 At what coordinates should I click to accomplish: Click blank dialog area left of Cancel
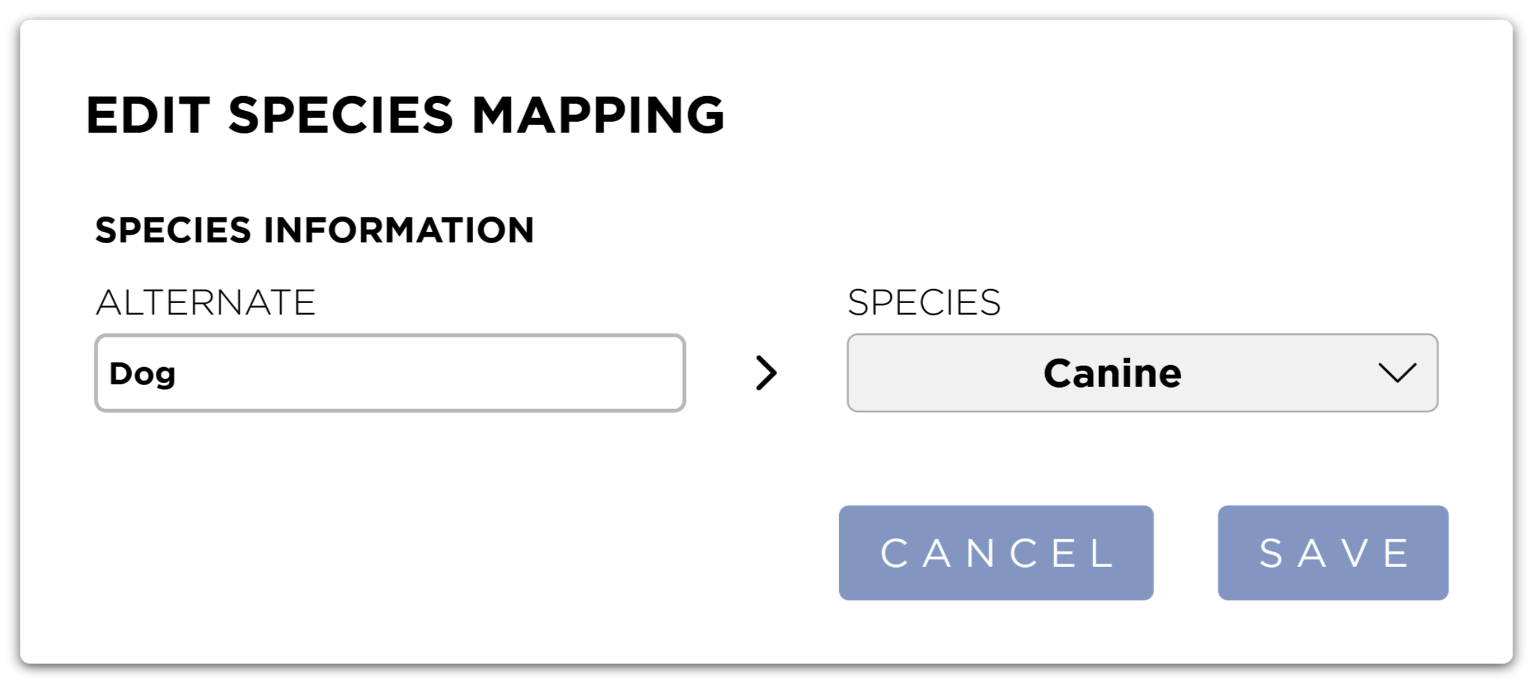(452, 553)
